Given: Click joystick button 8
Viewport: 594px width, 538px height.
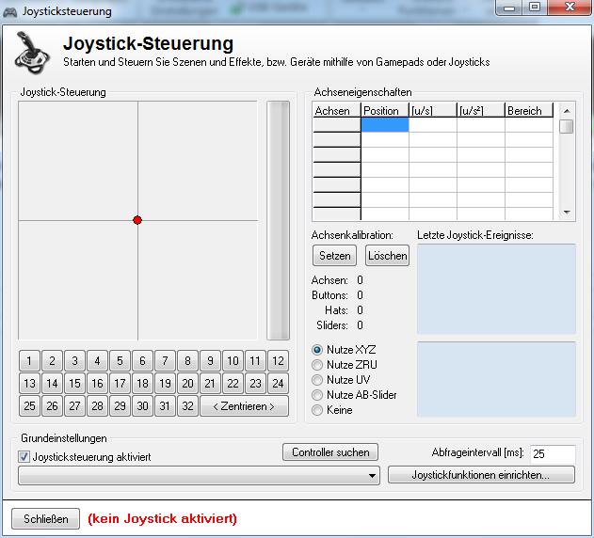Looking at the screenshot, I should pyautogui.click(x=187, y=361).
